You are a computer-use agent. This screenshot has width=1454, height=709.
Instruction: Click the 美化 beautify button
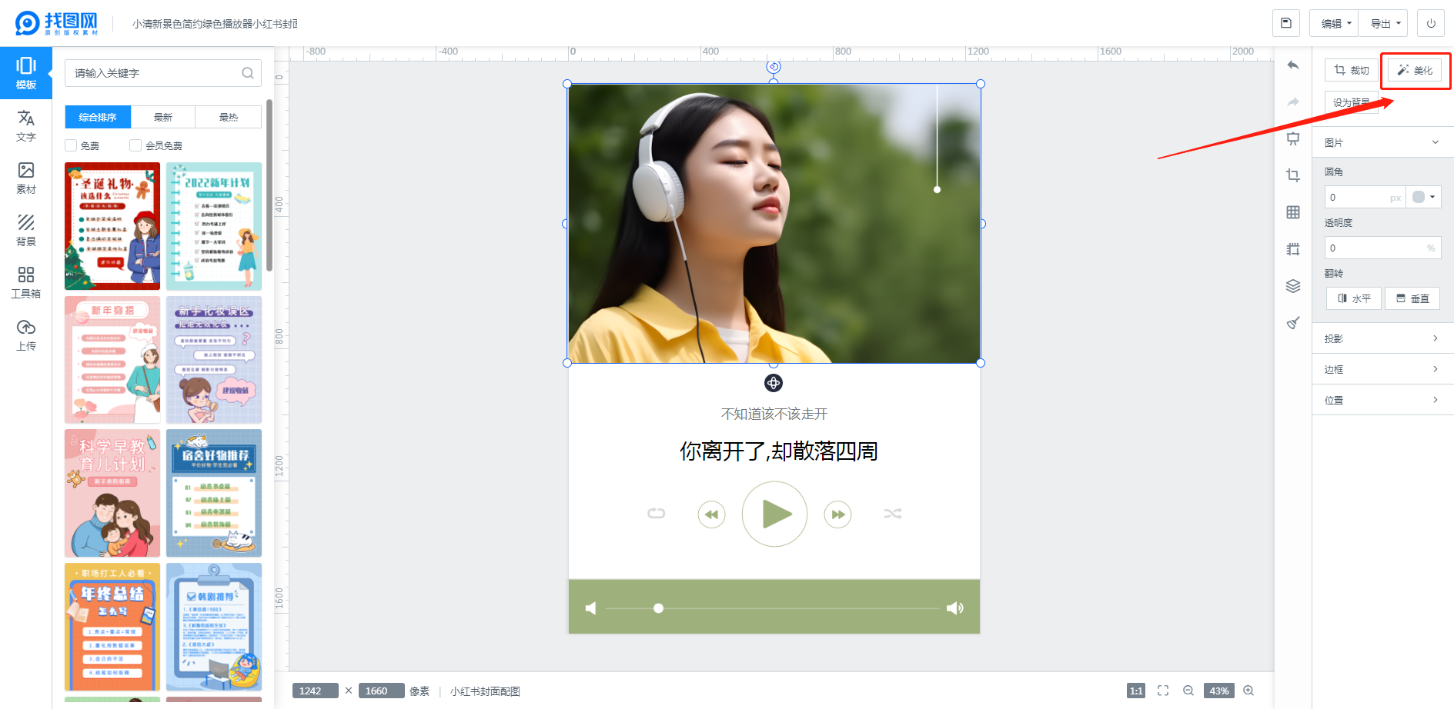(x=1415, y=70)
